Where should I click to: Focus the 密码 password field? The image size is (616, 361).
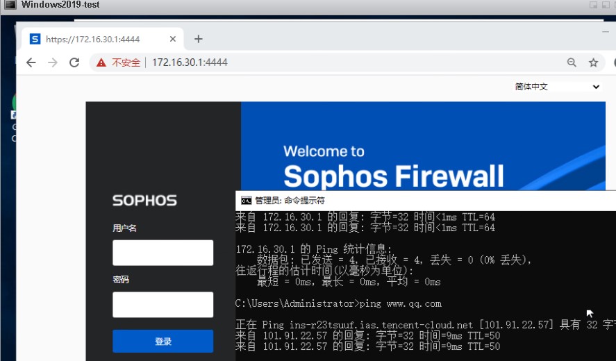pyautogui.click(x=163, y=305)
